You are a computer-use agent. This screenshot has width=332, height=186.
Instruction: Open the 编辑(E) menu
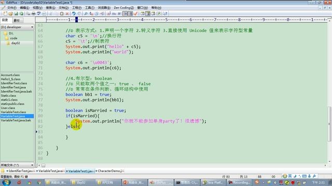[24, 8]
